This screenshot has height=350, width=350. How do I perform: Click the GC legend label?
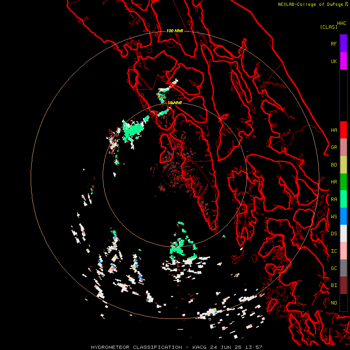click(334, 268)
